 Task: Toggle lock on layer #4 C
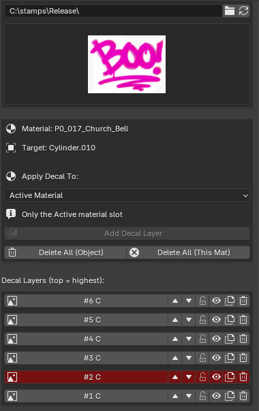tap(202, 339)
